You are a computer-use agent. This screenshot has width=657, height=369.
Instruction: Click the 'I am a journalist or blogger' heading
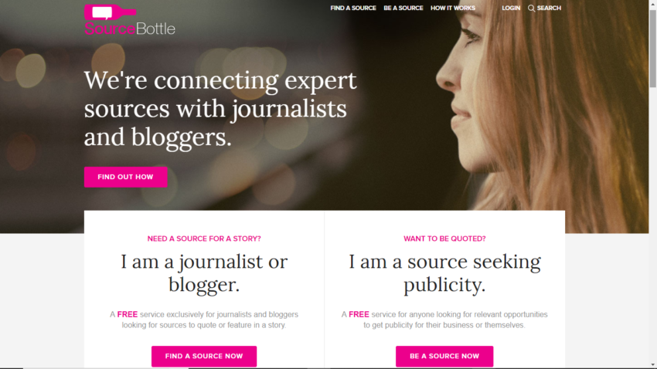click(x=204, y=273)
